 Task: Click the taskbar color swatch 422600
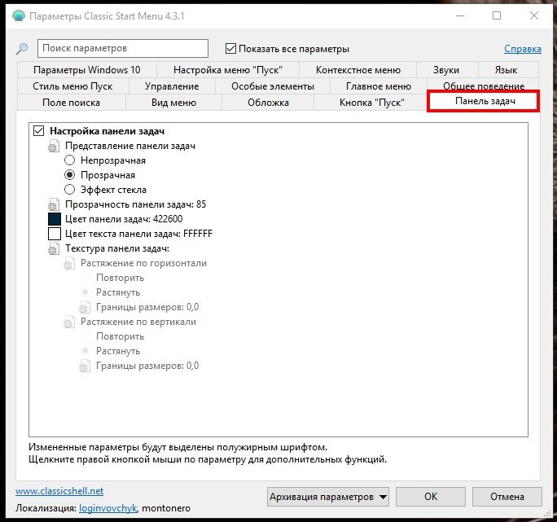[x=55, y=219]
